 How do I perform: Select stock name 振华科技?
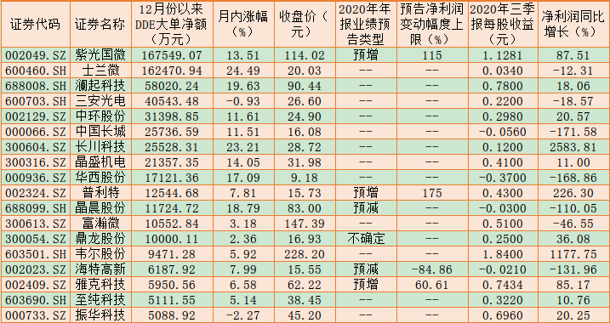[x=100, y=315]
